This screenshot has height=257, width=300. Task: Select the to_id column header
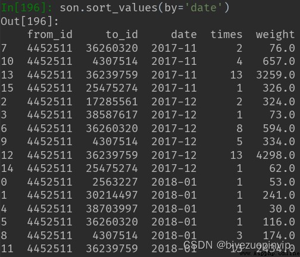pos(122,35)
